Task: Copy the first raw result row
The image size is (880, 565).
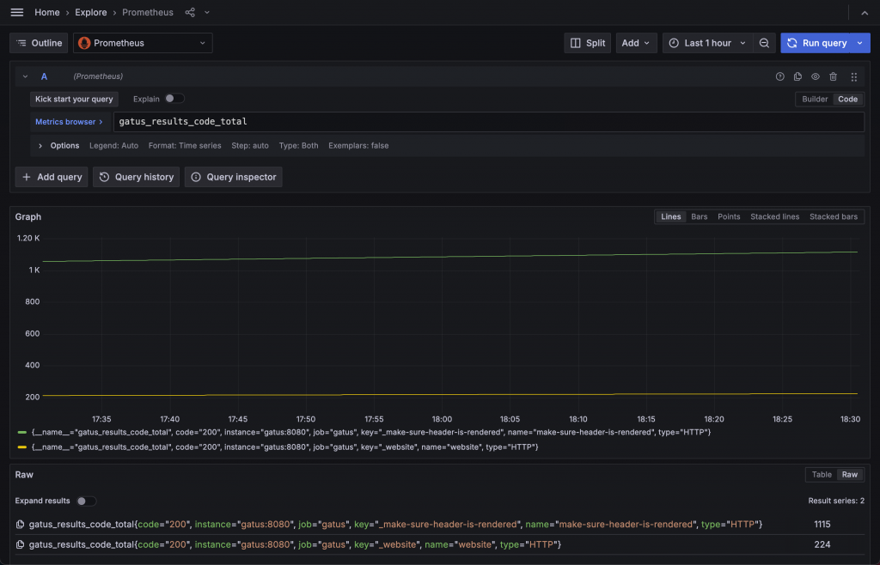Action: point(21,525)
